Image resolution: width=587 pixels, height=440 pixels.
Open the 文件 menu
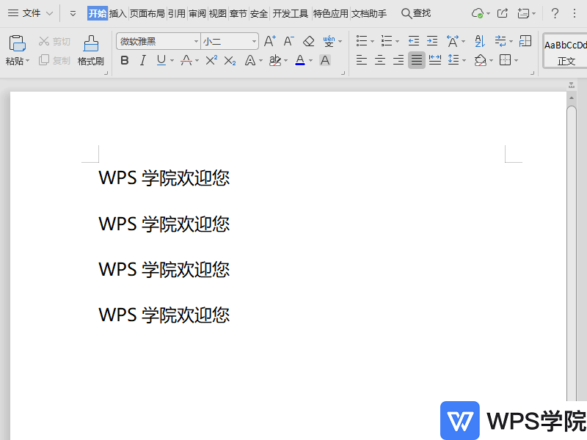(32, 12)
